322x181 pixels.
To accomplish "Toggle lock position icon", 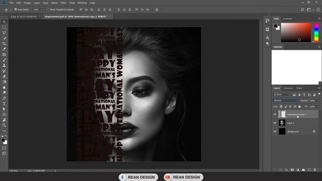I will pos(290,107).
